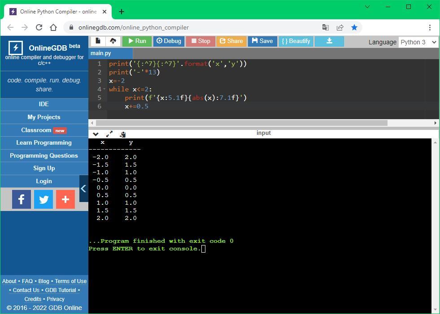Beautify the source code
440x314 pixels.
click(296, 41)
